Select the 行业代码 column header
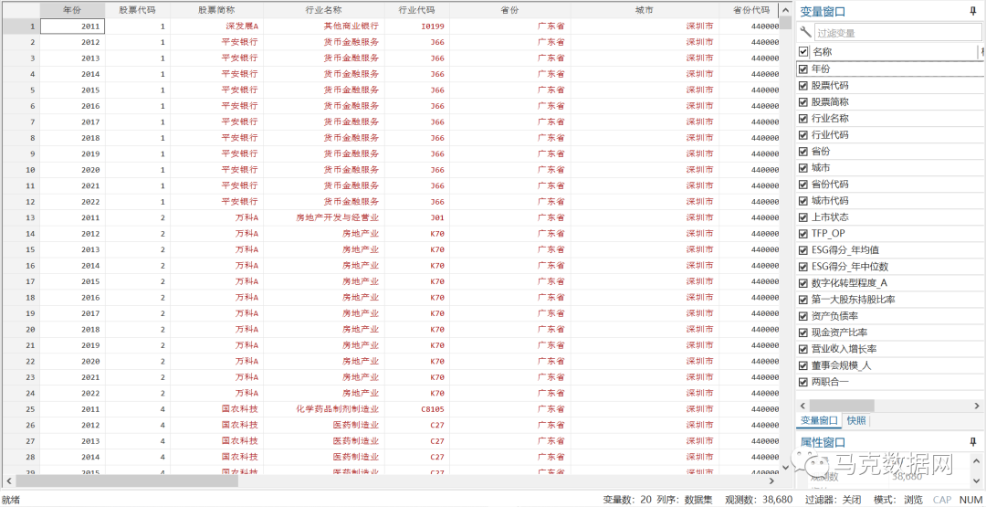 (x=416, y=10)
